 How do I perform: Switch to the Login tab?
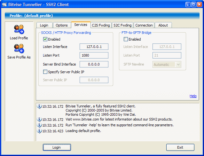[44, 25]
